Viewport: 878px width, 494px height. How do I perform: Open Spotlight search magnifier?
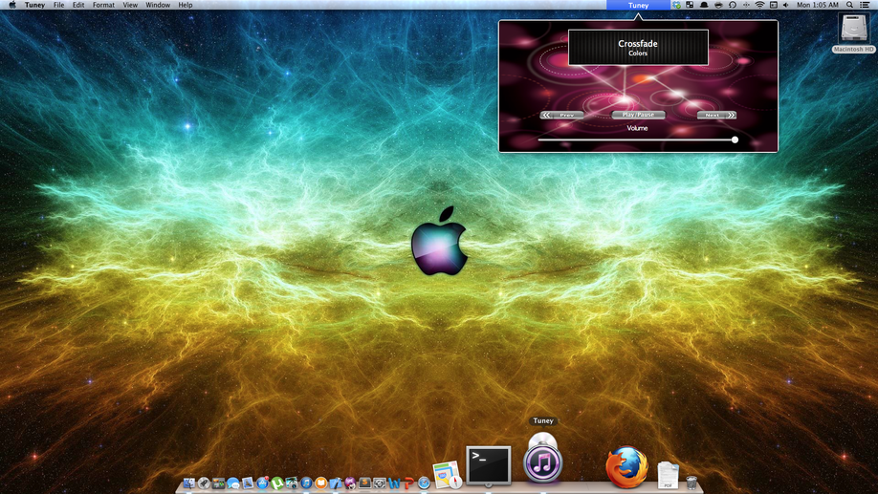coord(849,5)
